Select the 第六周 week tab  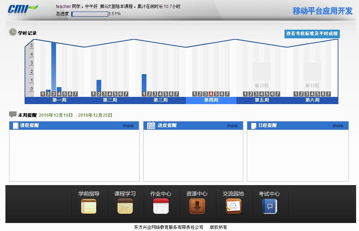(312, 100)
